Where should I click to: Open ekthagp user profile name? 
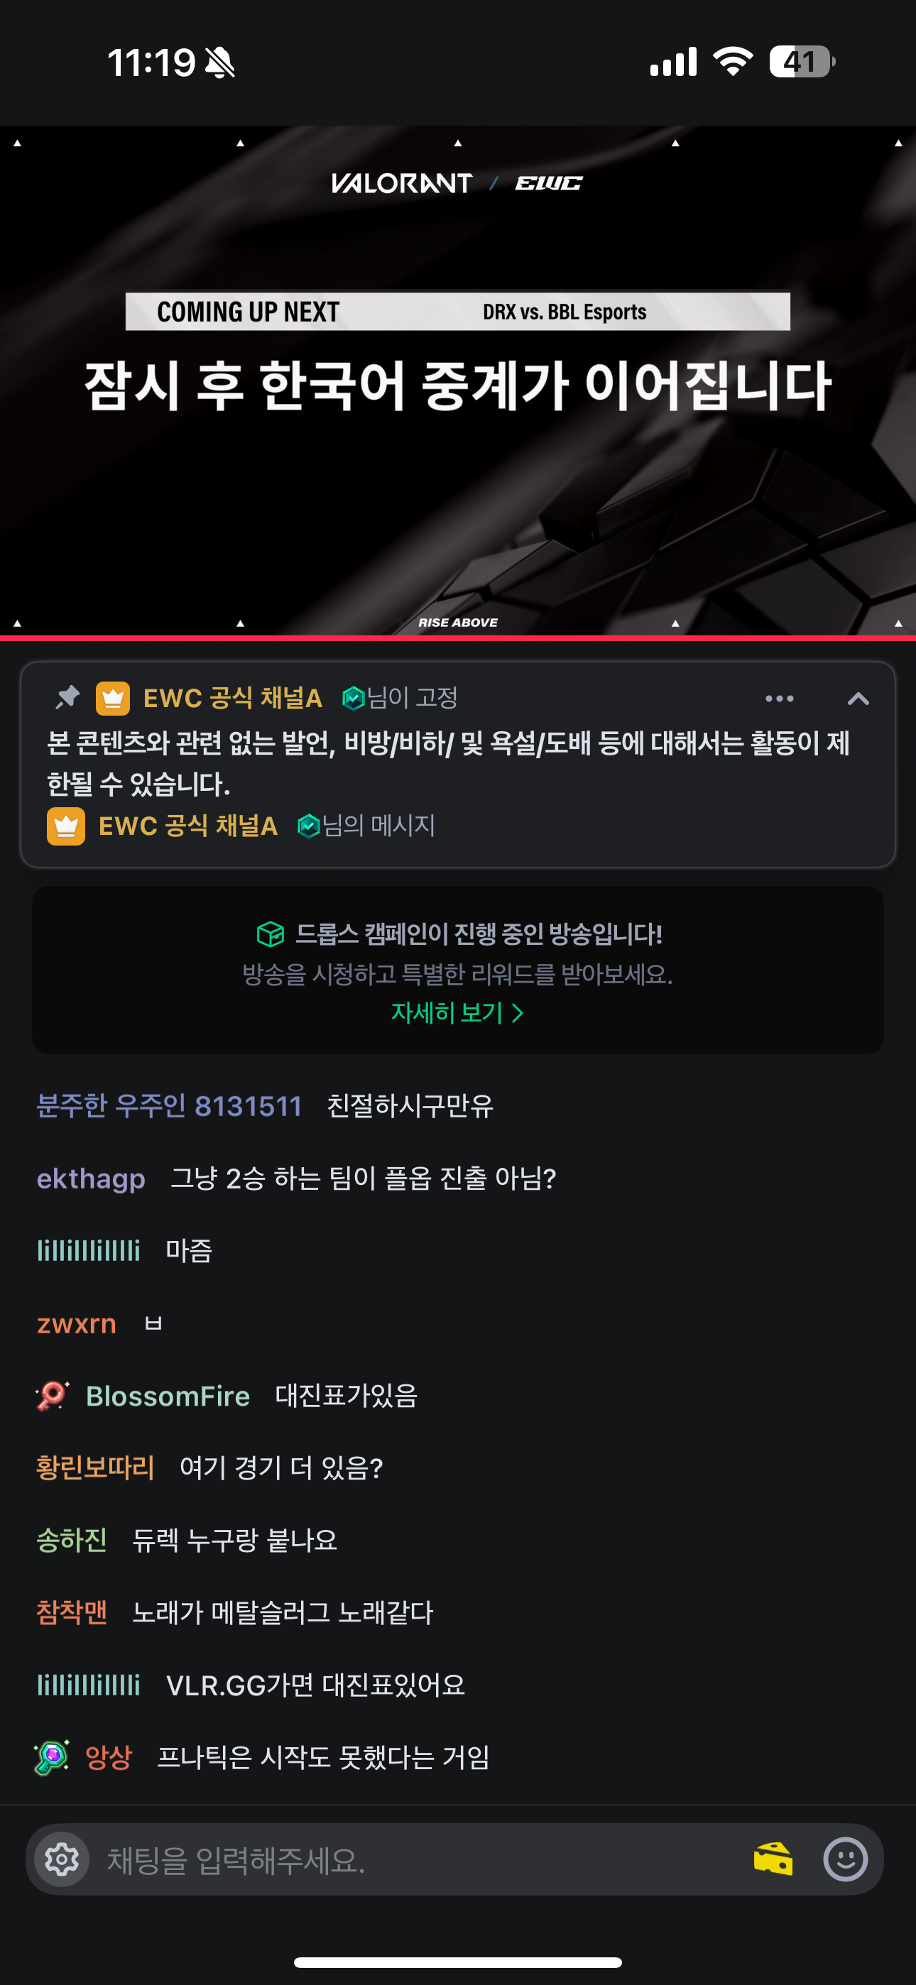click(91, 1179)
